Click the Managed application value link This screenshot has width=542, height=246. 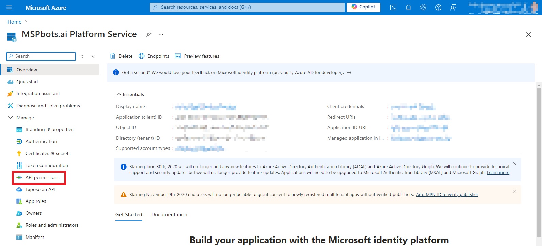[421, 138]
